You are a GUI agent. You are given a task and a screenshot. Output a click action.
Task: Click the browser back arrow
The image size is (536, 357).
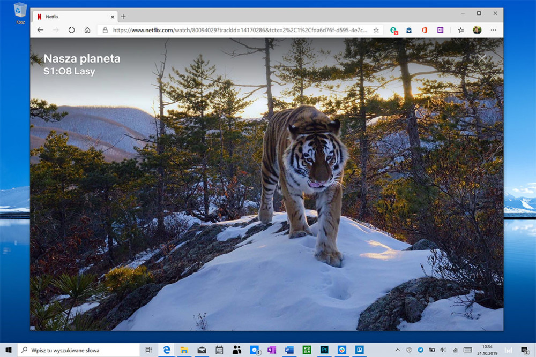(40, 31)
